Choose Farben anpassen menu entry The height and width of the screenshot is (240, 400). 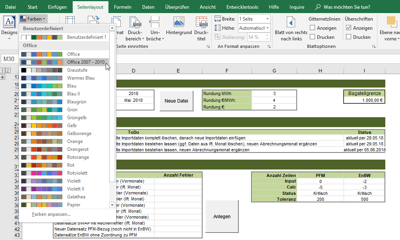pos(51,214)
